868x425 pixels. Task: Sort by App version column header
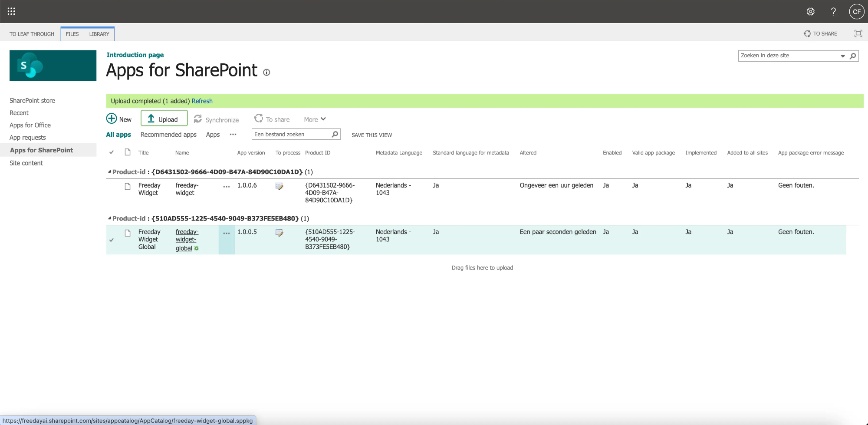[251, 153]
